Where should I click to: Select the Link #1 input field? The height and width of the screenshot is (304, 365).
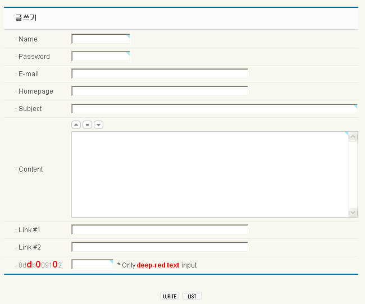[159, 230]
